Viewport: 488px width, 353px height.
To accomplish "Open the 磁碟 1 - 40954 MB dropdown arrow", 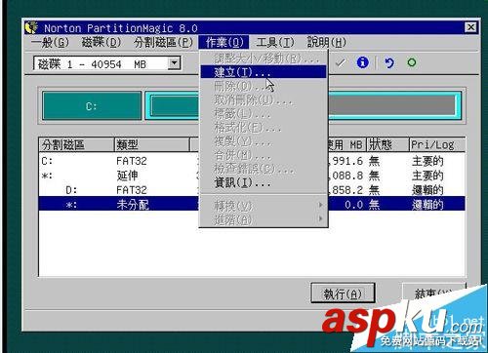I will coord(174,63).
